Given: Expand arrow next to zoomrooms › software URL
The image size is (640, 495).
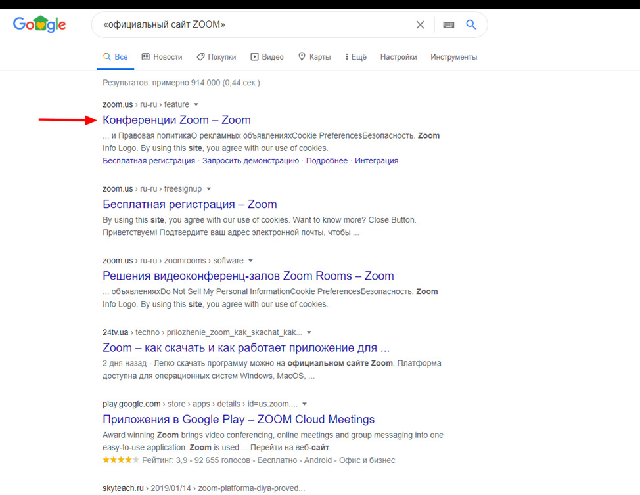Looking at the screenshot, I should coord(250,261).
